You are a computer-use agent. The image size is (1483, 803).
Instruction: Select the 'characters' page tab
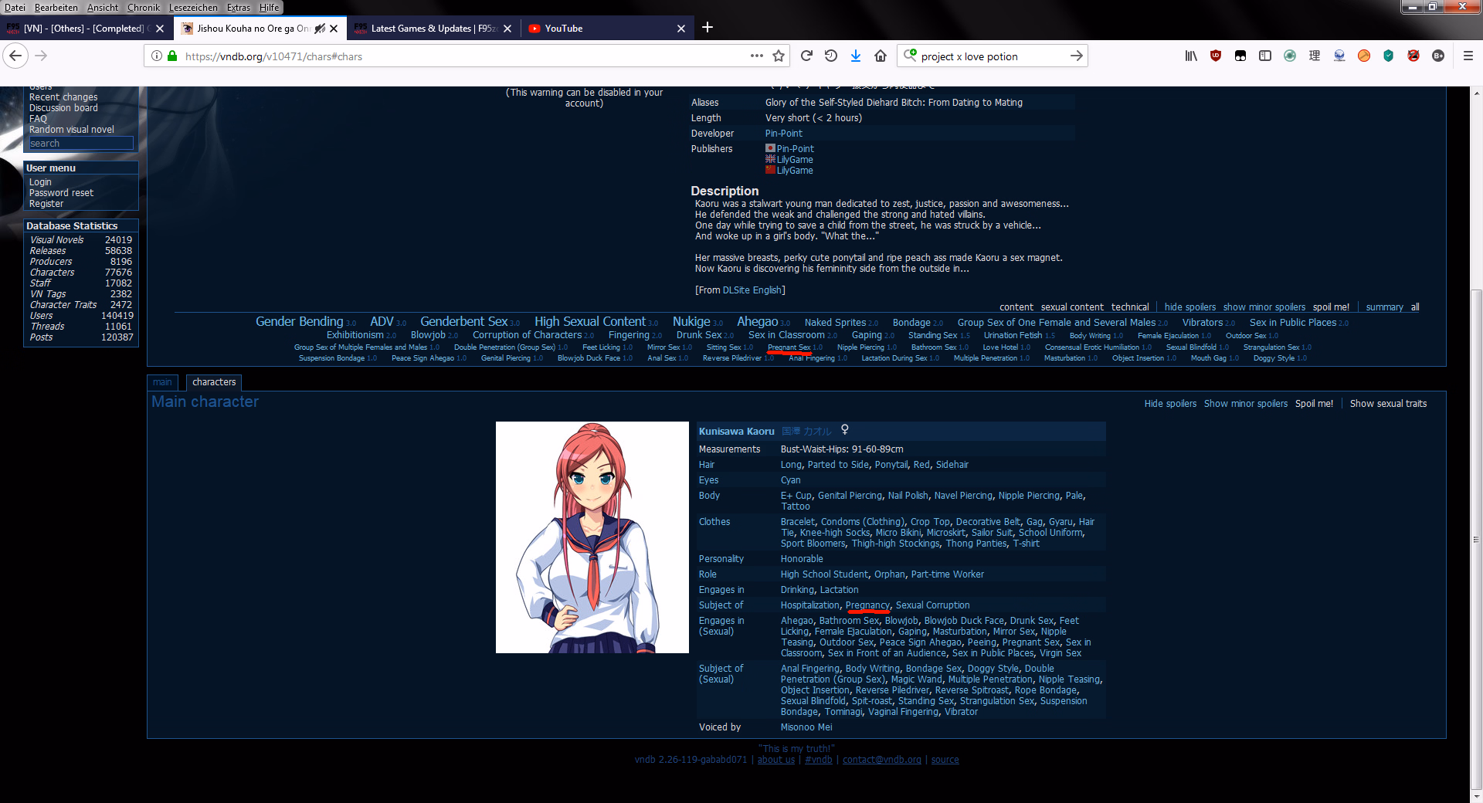[214, 382]
